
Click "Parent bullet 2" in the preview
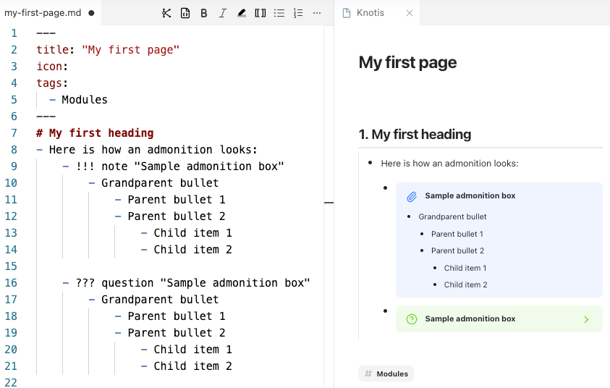point(457,250)
